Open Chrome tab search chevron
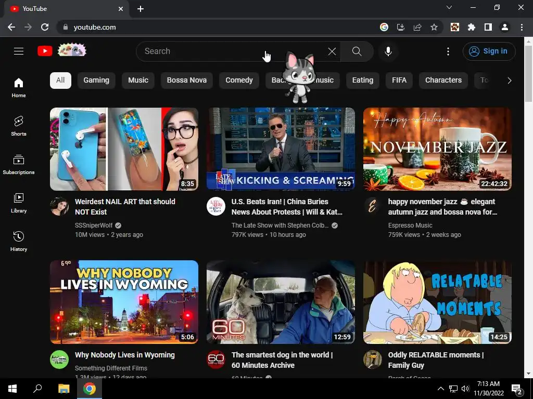The image size is (533, 399). click(449, 7)
